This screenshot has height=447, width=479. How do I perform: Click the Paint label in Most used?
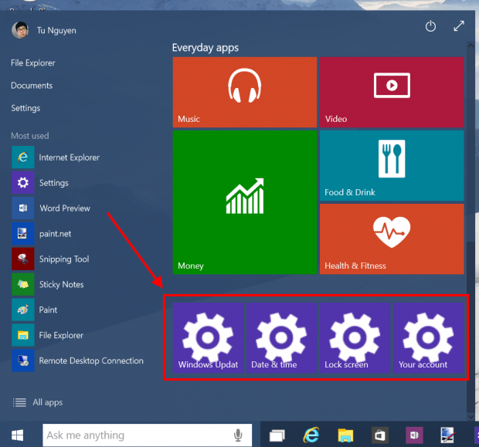(x=48, y=310)
